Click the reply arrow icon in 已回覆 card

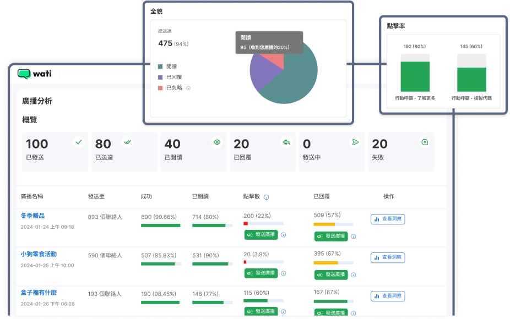pyautogui.click(x=286, y=142)
